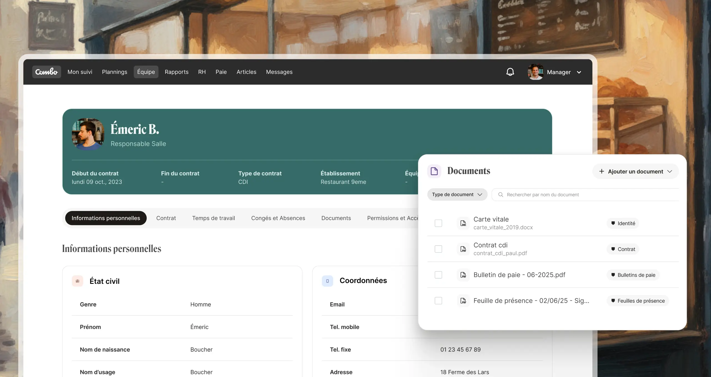The width and height of the screenshot is (711, 377).
Task: Open the Type de document filter dropdown
Action: pyautogui.click(x=457, y=195)
